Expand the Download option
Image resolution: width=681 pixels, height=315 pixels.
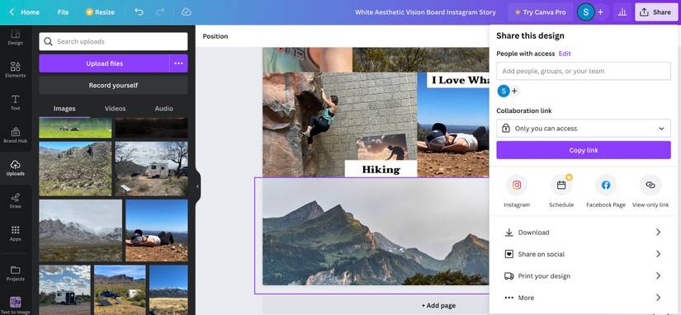pyautogui.click(x=584, y=233)
